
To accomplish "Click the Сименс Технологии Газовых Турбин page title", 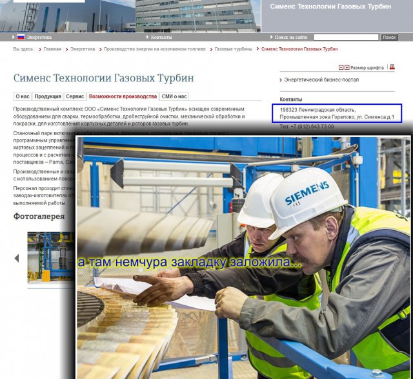I will (103, 78).
